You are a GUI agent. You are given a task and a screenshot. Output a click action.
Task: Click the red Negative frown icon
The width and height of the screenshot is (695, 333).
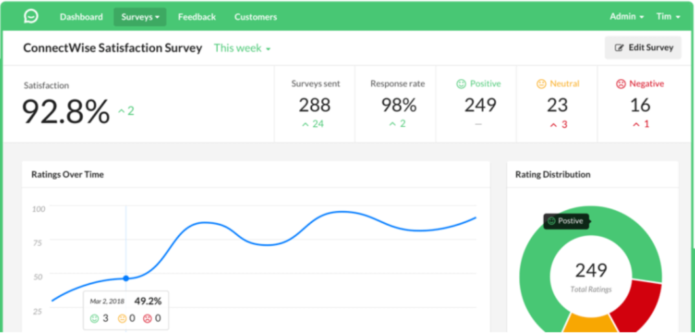click(621, 83)
